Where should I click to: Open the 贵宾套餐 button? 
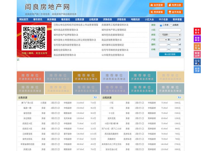[x=157, y=12]
